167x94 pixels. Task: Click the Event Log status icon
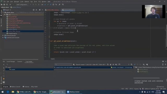click(x=160, y=87)
